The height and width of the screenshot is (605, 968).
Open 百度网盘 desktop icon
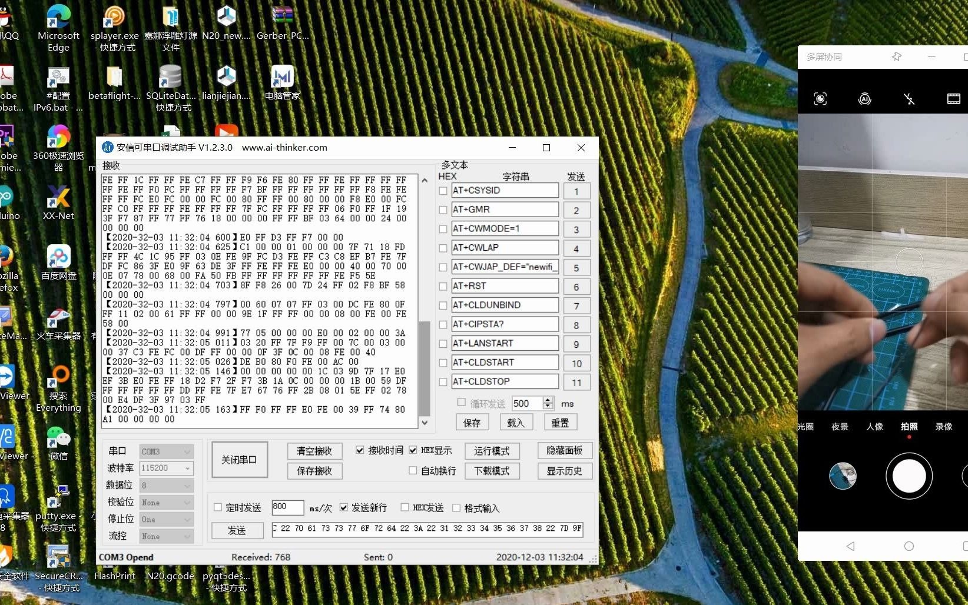pyautogui.click(x=58, y=262)
